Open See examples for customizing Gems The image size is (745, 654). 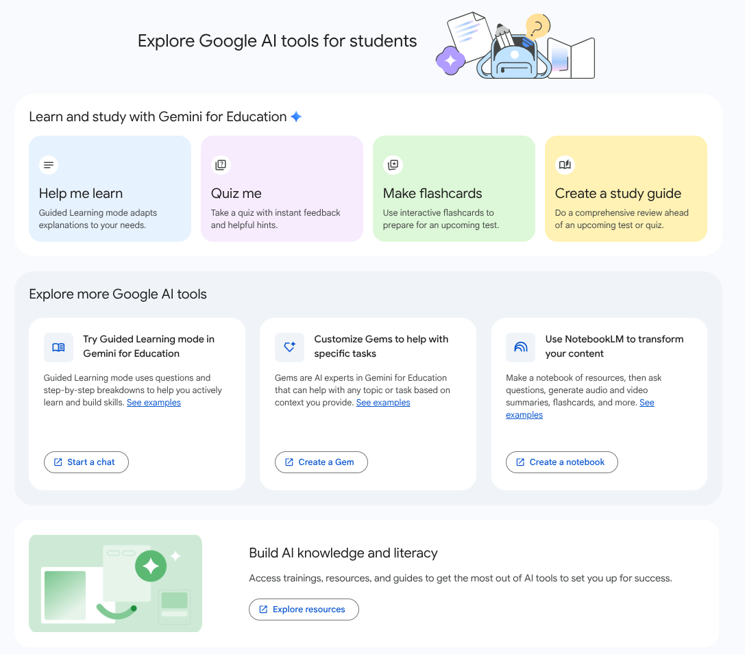point(383,402)
